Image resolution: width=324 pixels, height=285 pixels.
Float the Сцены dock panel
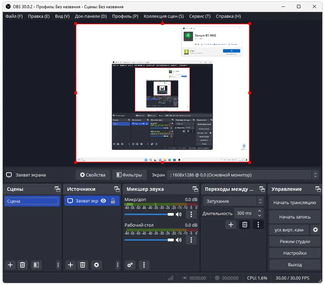[x=58, y=189]
